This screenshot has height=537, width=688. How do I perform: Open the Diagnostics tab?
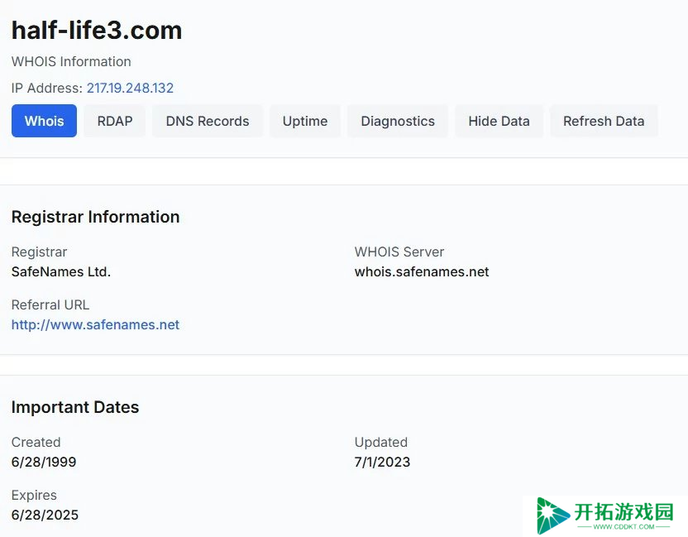click(x=398, y=121)
